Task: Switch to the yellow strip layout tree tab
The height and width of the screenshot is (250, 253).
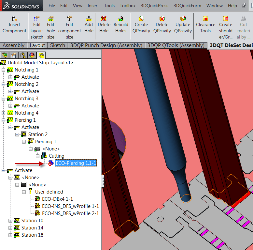Action: tap(41, 55)
